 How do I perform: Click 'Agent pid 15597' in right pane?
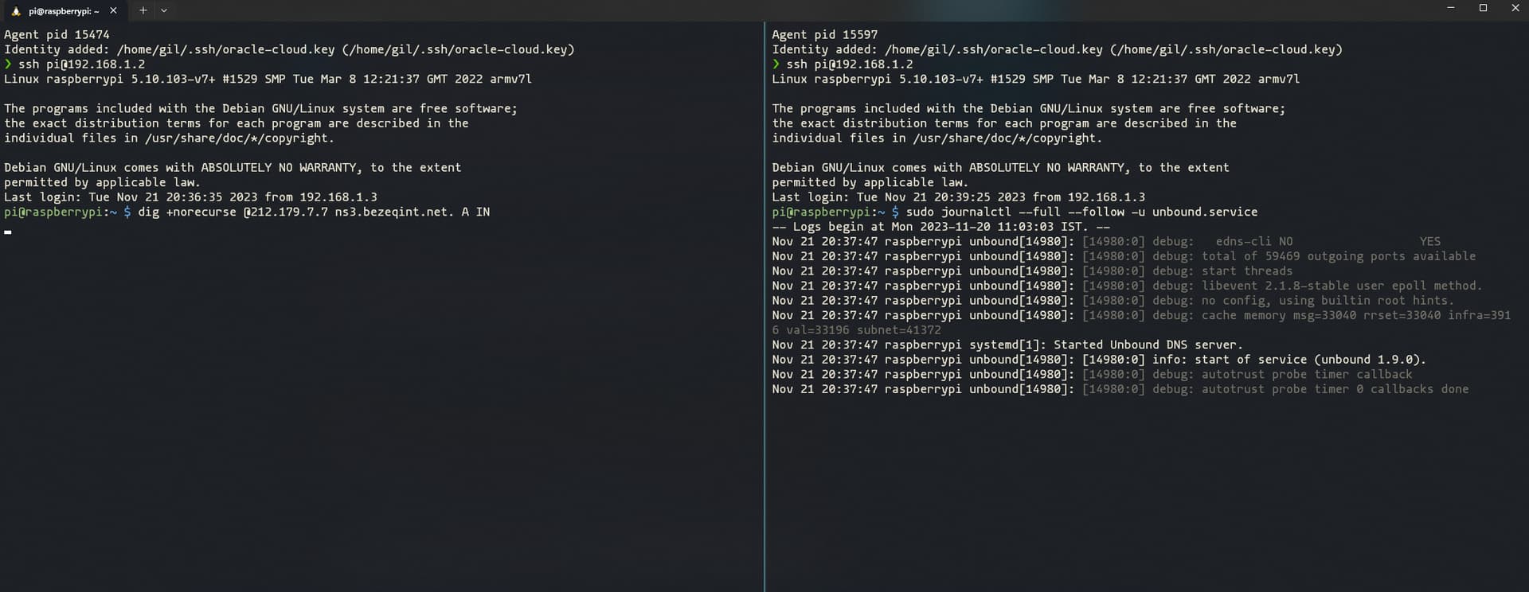[x=824, y=35]
